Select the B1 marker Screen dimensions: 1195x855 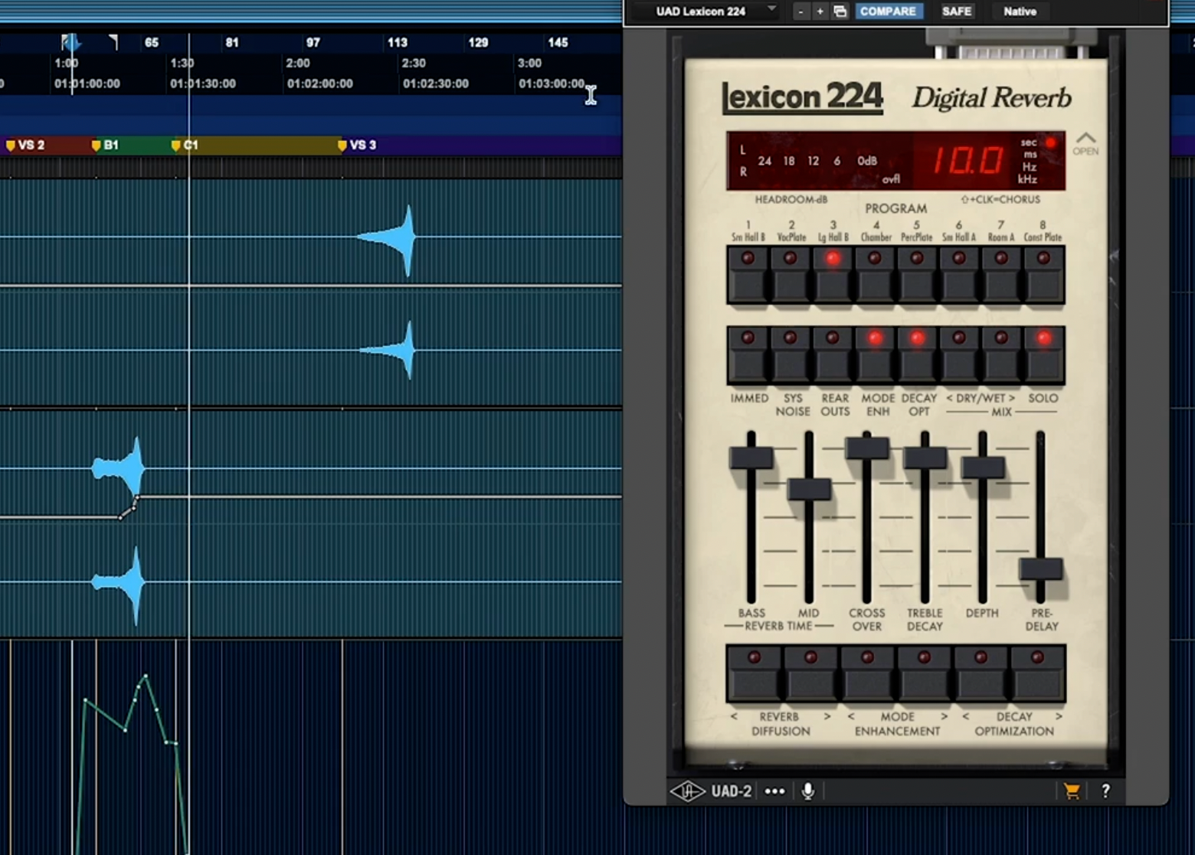105,145
